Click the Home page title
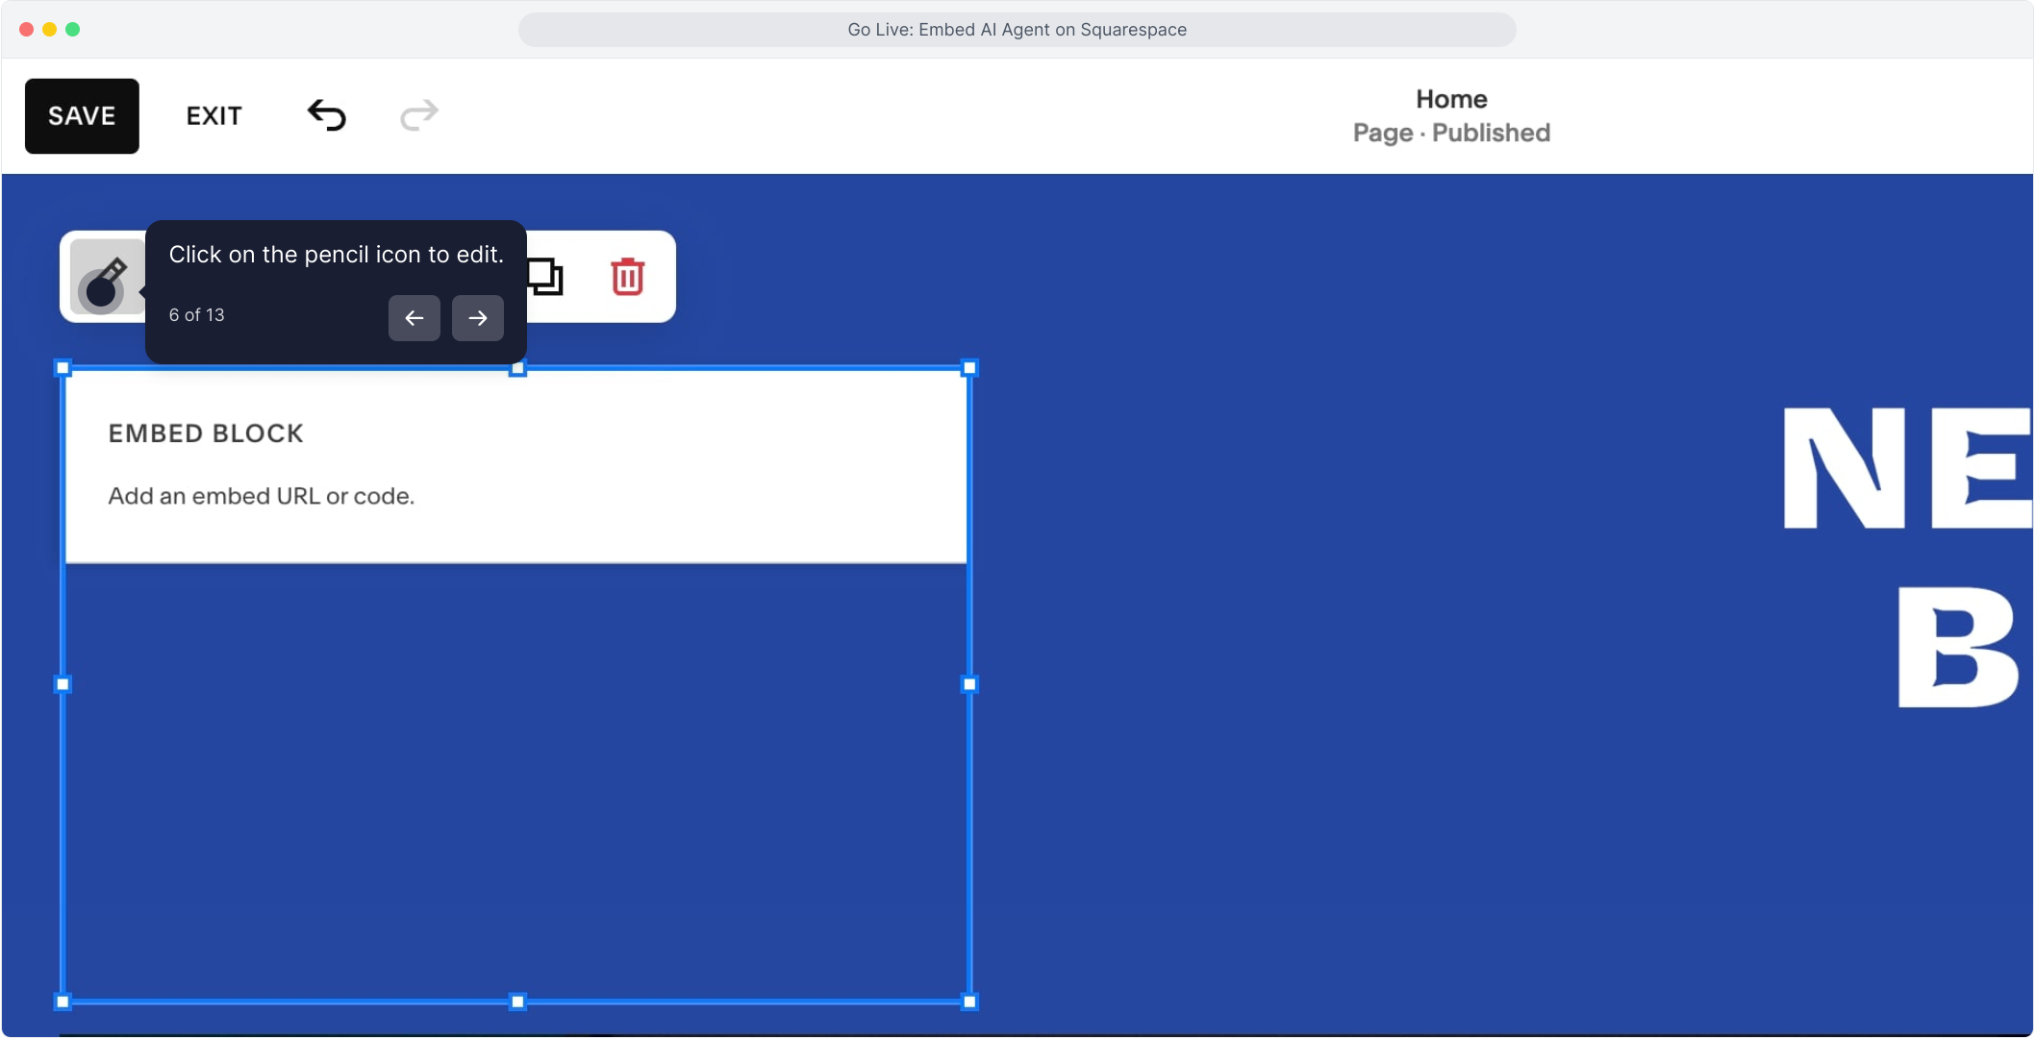 click(1450, 99)
